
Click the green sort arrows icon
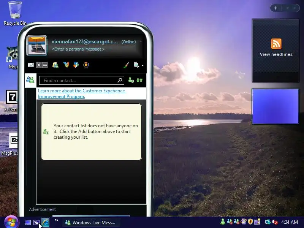pyautogui.click(x=139, y=80)
